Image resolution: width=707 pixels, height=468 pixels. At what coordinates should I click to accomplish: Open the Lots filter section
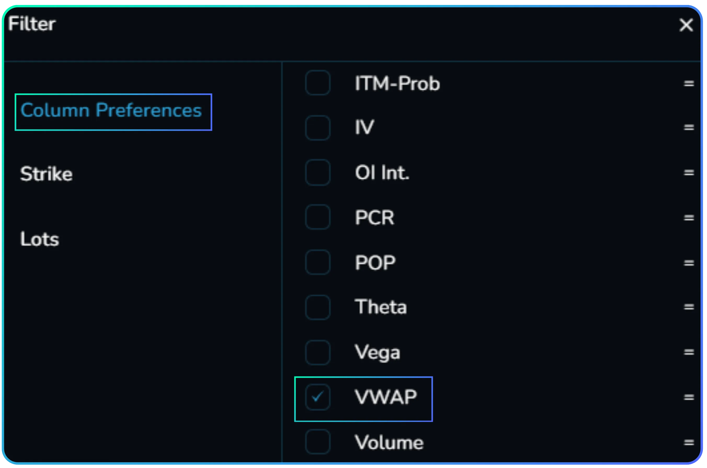(40, 238)
